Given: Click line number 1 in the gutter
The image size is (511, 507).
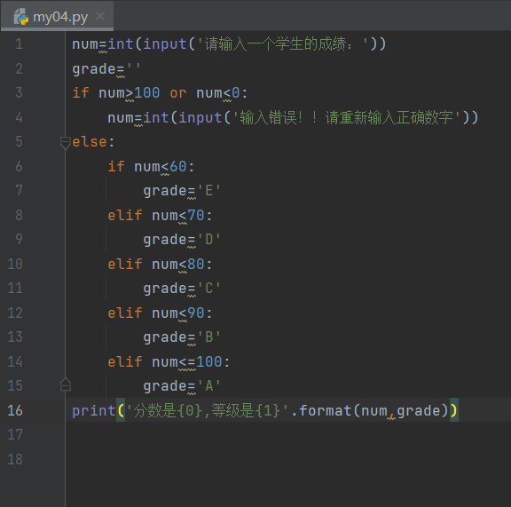Looking at the screenshot, I should [19, 44].
